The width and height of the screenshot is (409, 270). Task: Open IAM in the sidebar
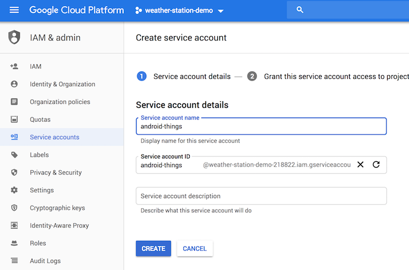pyautogui.click(x=36, y=66)
